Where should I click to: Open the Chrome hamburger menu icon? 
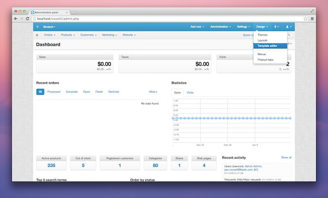312,19
